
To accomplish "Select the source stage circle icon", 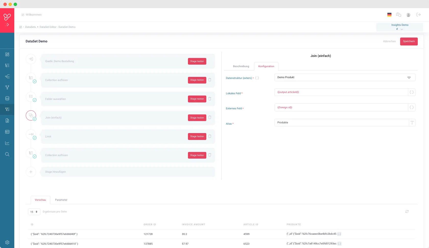I will [31, 59].
